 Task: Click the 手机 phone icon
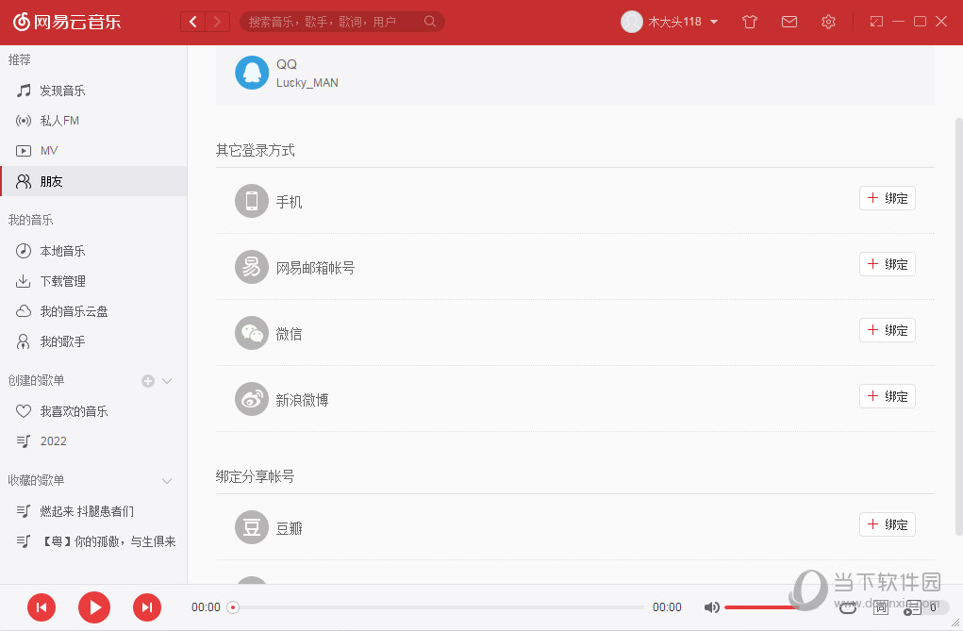click(252, 201)
